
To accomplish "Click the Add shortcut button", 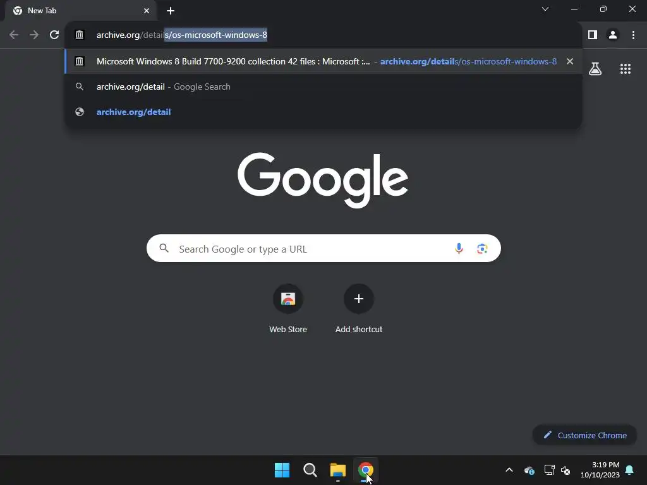I will [x=359, y=308].
